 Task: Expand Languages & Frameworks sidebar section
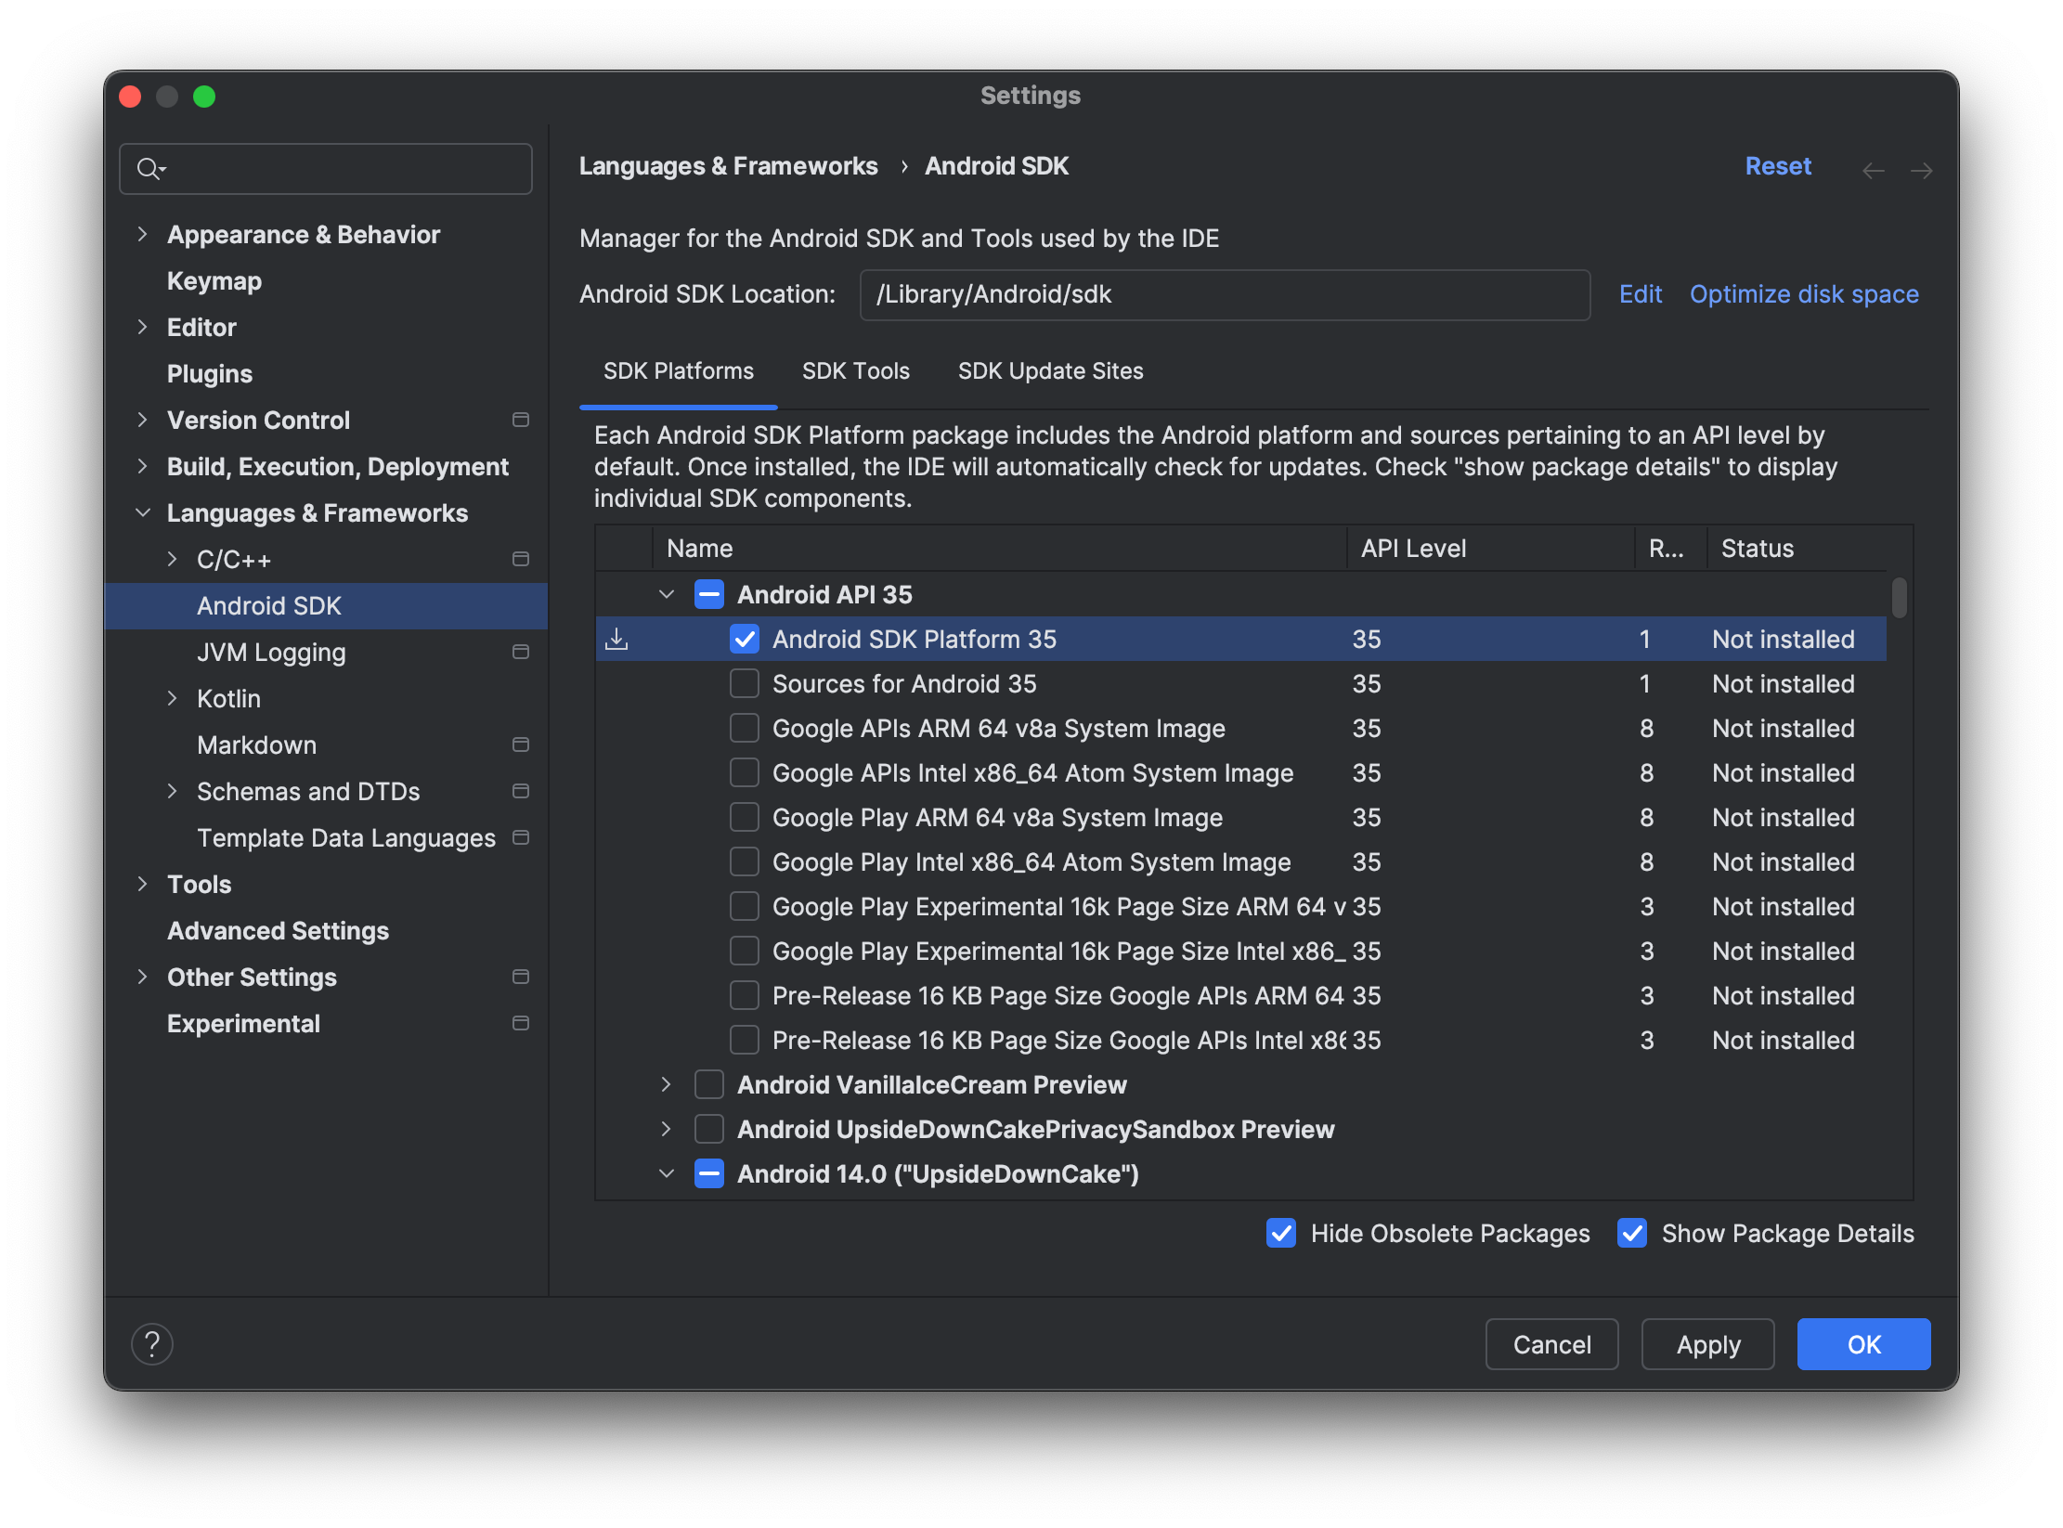pyautogui.click(x=143, y=513)
